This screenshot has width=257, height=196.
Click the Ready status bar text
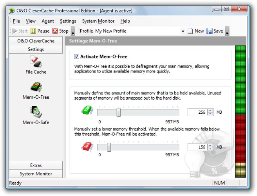[15, 183]
